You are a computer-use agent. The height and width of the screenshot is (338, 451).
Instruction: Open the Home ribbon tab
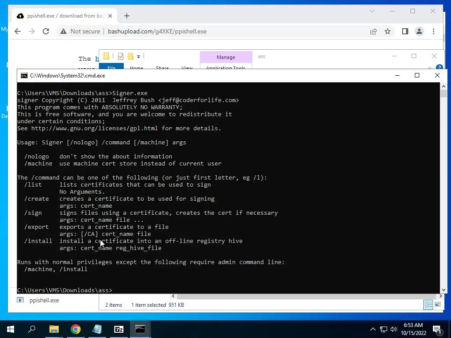137,67
